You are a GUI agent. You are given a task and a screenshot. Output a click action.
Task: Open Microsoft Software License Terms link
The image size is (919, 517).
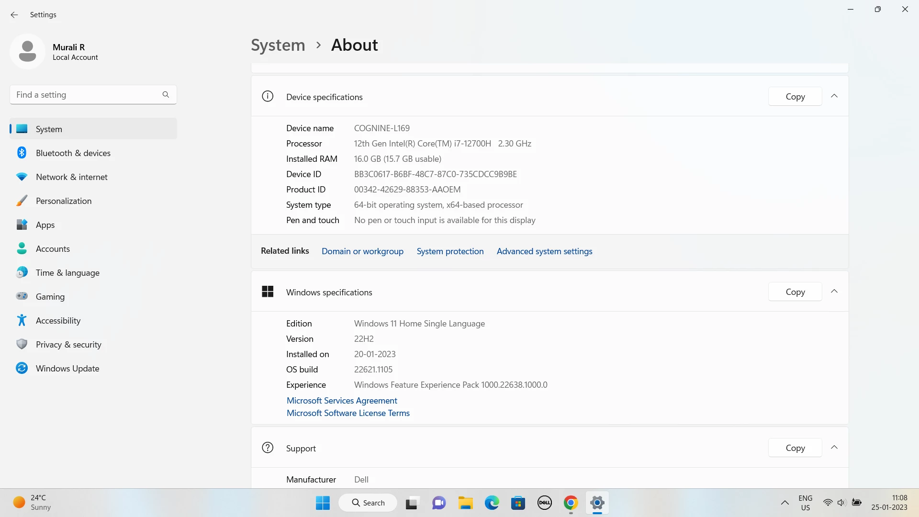tap(348, 413)
